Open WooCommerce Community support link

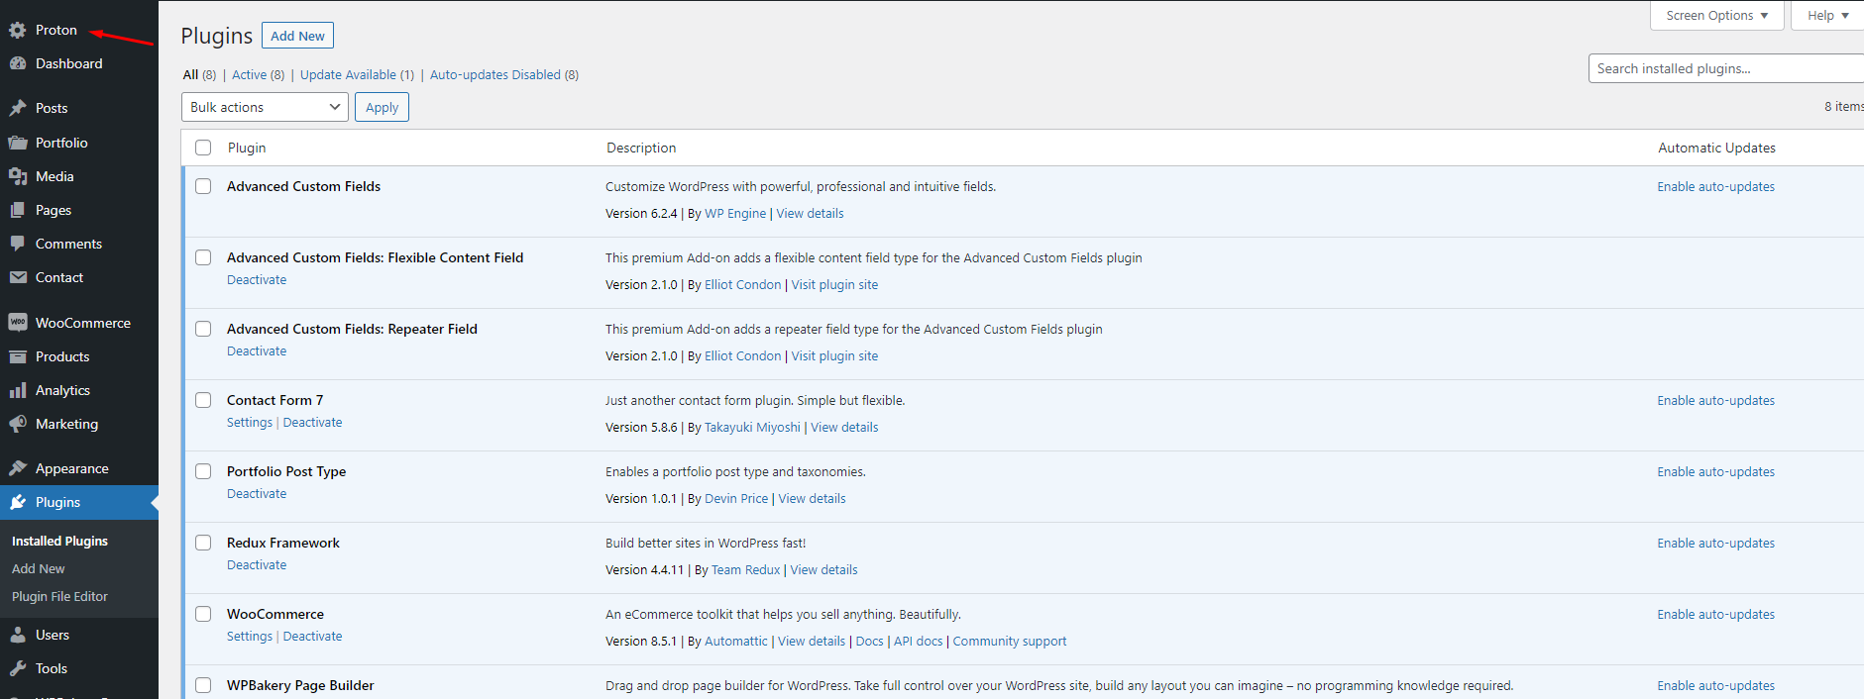(x=1010, y=642)
